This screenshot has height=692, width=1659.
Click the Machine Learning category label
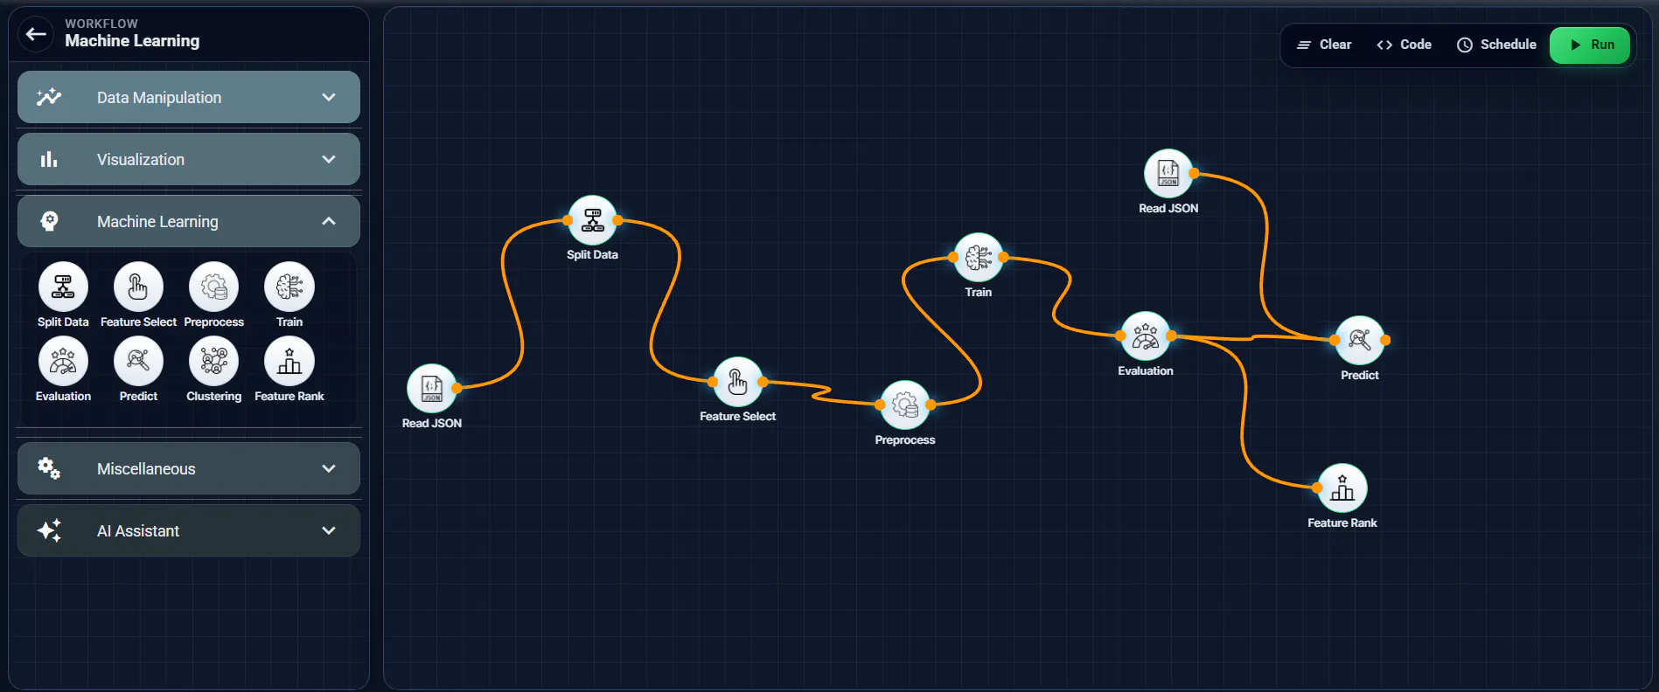point(157,221)
